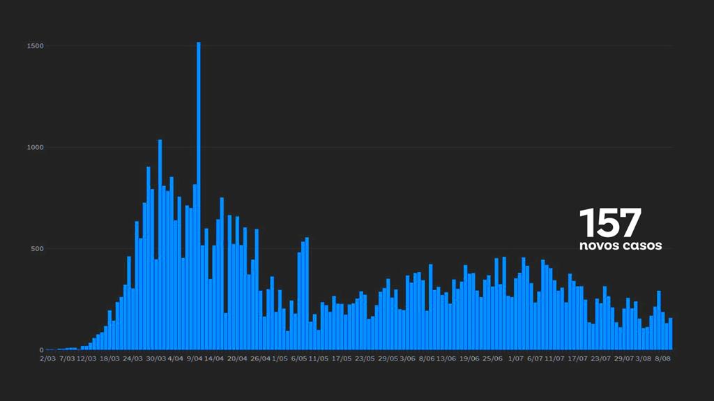Viewport: 714px width, 401px height.
Task: Select the 25/06 date label
Action: pos(492,358)
